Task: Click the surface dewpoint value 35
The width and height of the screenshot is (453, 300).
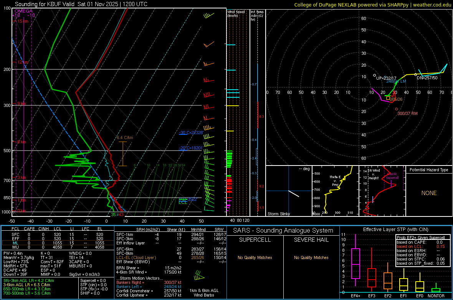Action: (x=113, y=215)
